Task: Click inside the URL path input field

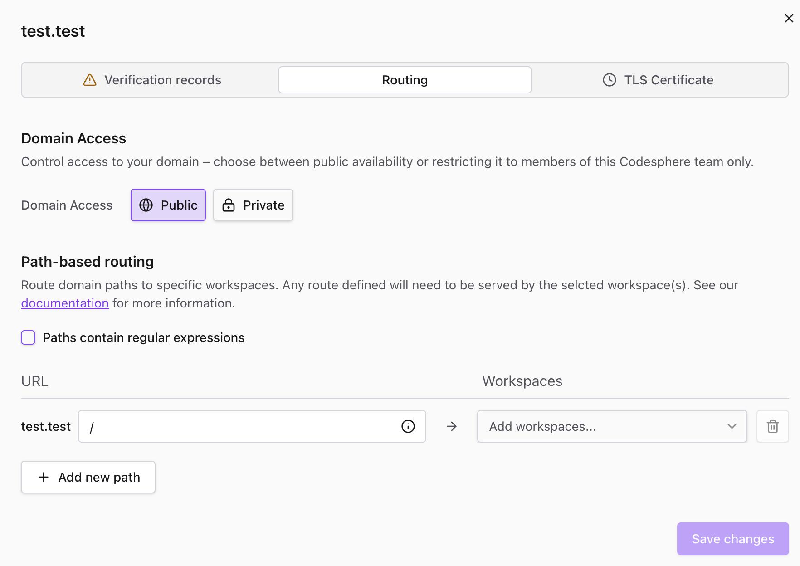Action: click(x=227, y=426)
